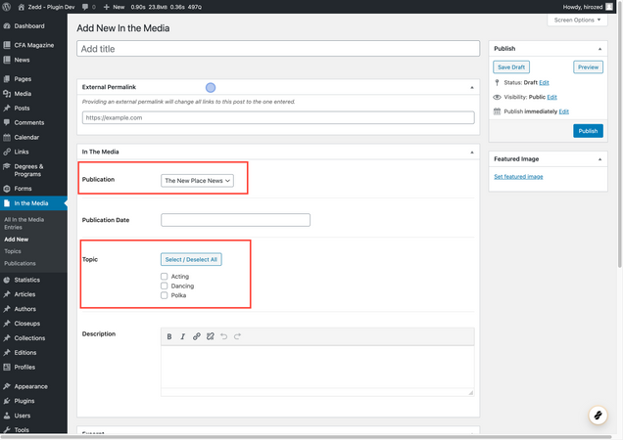623x440 pixels.
Task: Click the Set featured image link
Action: point(518,177)
